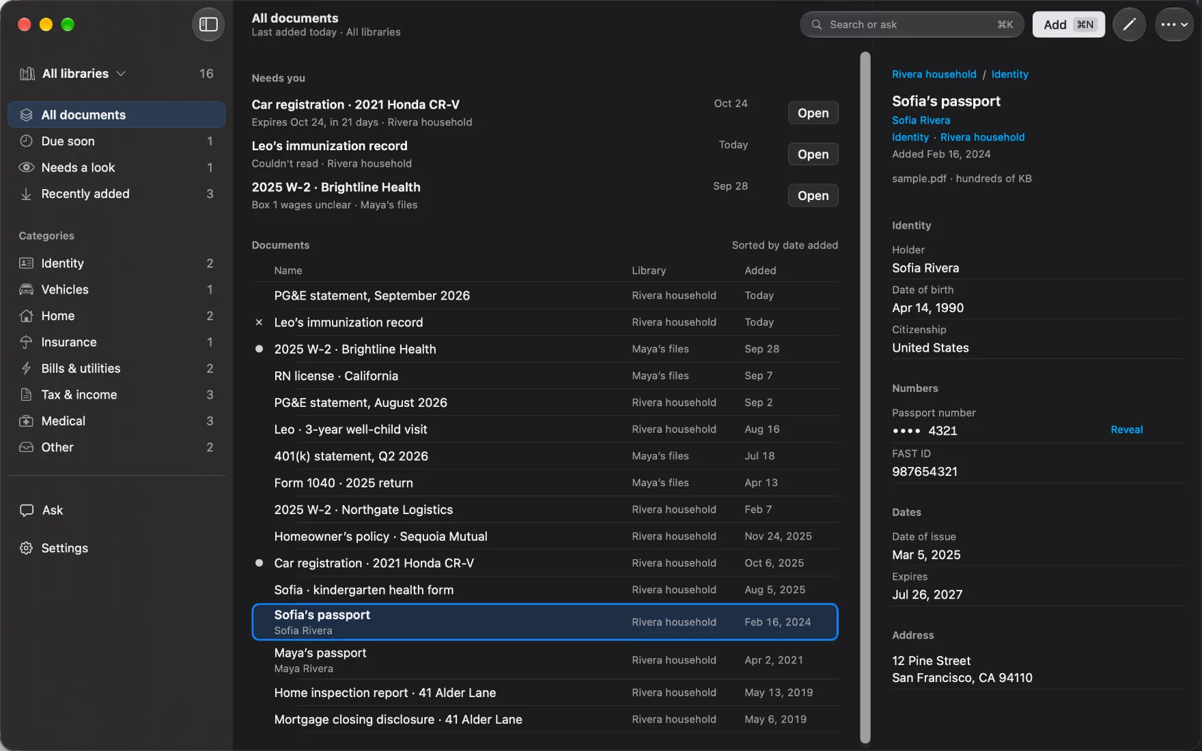Open the Due soon filter
The width and height of the screenshot is (1202, 751).
(116, 141)
